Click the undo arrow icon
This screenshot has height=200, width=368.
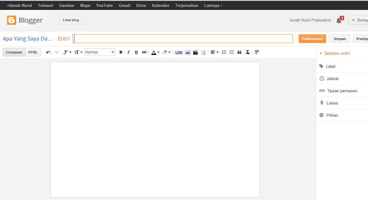tap(48, 52)
